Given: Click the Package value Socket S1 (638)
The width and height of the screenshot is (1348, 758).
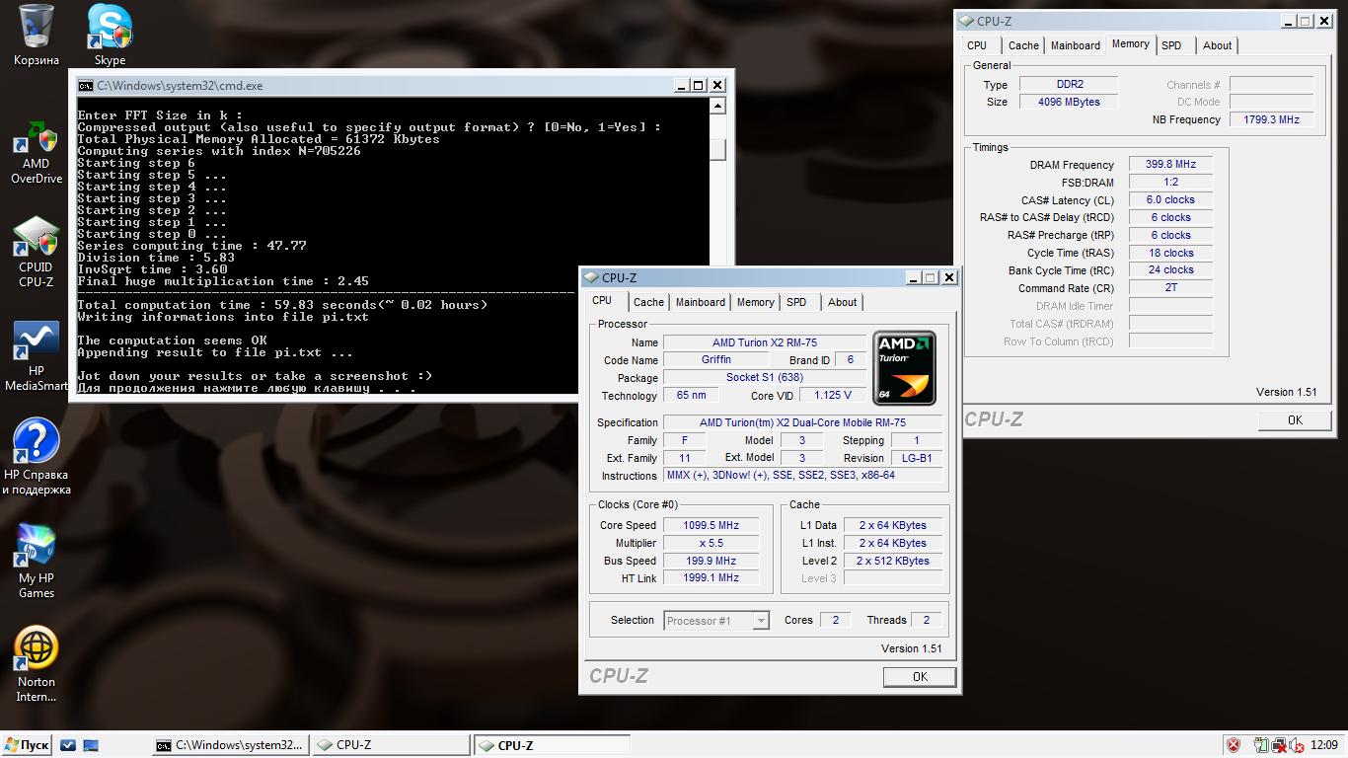Looking at the screenshot, I should (x=765, y=378).
